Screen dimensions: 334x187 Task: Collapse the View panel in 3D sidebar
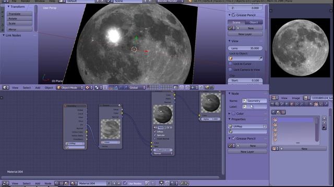(230, 41)
